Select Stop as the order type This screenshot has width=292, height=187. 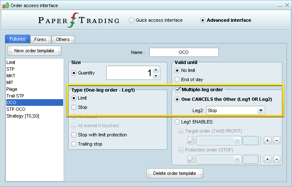tap(74, 107)
